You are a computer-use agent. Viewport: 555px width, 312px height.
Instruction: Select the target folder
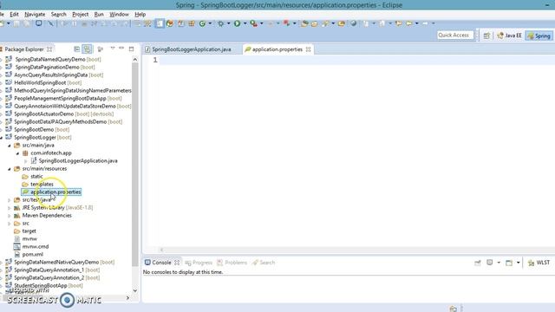tap(25, 231)
